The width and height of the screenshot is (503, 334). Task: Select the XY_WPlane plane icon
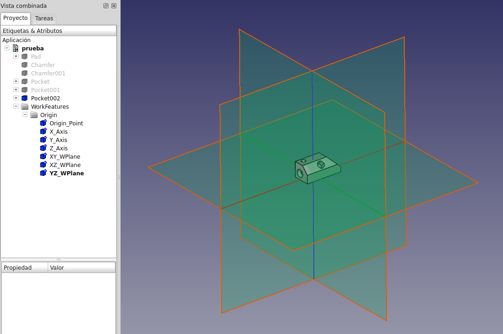point(43,156)
